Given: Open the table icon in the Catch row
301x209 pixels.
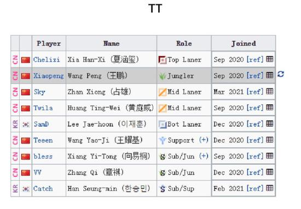Looking at the screenshot, I should click(x=269, y=188).
